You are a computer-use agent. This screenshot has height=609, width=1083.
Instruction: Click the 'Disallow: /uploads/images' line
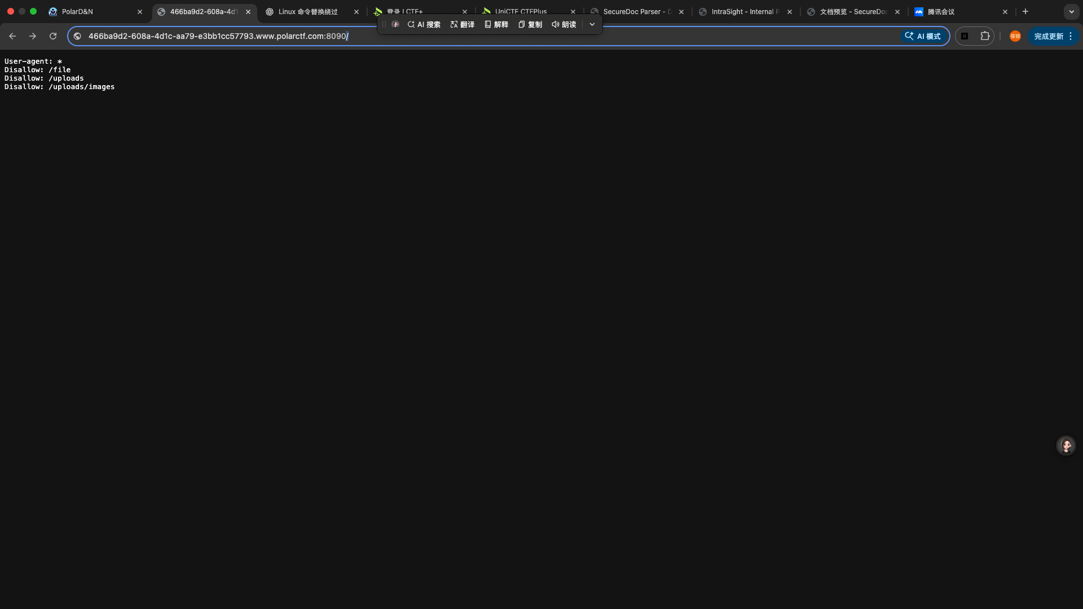(x=60, y=87)
